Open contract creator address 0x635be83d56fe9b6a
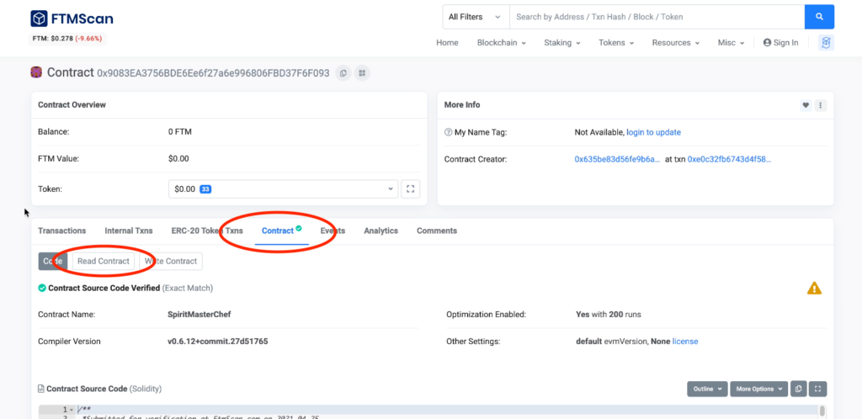Image resolution: width=862 pixels, height=419 pixels. (x=617, y=159)
